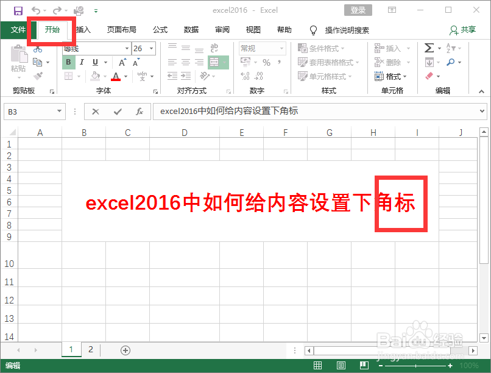
Task: Increase font size with larger A
Action: pyautogui.click(x=122, y=62)
